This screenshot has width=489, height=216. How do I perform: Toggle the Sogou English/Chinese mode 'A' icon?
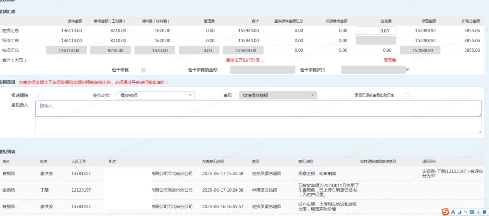(x=453, y=212)
